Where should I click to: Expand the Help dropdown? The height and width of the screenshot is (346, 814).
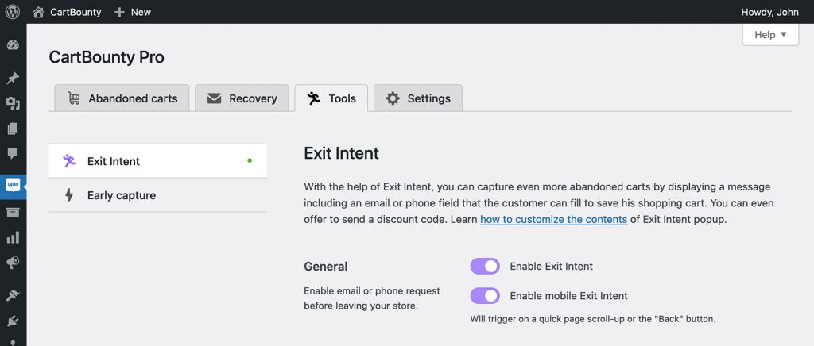[770, 35]
